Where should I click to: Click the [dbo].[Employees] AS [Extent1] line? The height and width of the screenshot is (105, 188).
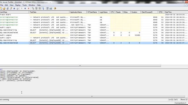pyautogui.click(x=16, y=79)
